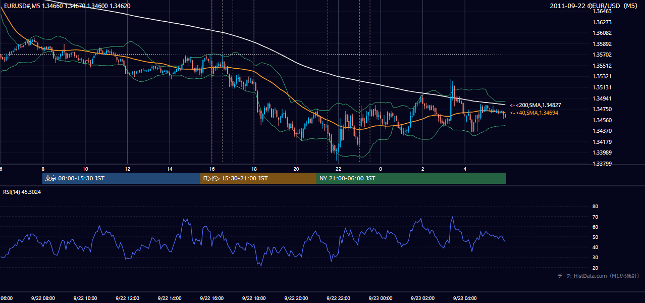Click the 9/22 10:00 bottom time label
Image resolution: width=645 pixels, height=303 pixels.
point(85,298)
